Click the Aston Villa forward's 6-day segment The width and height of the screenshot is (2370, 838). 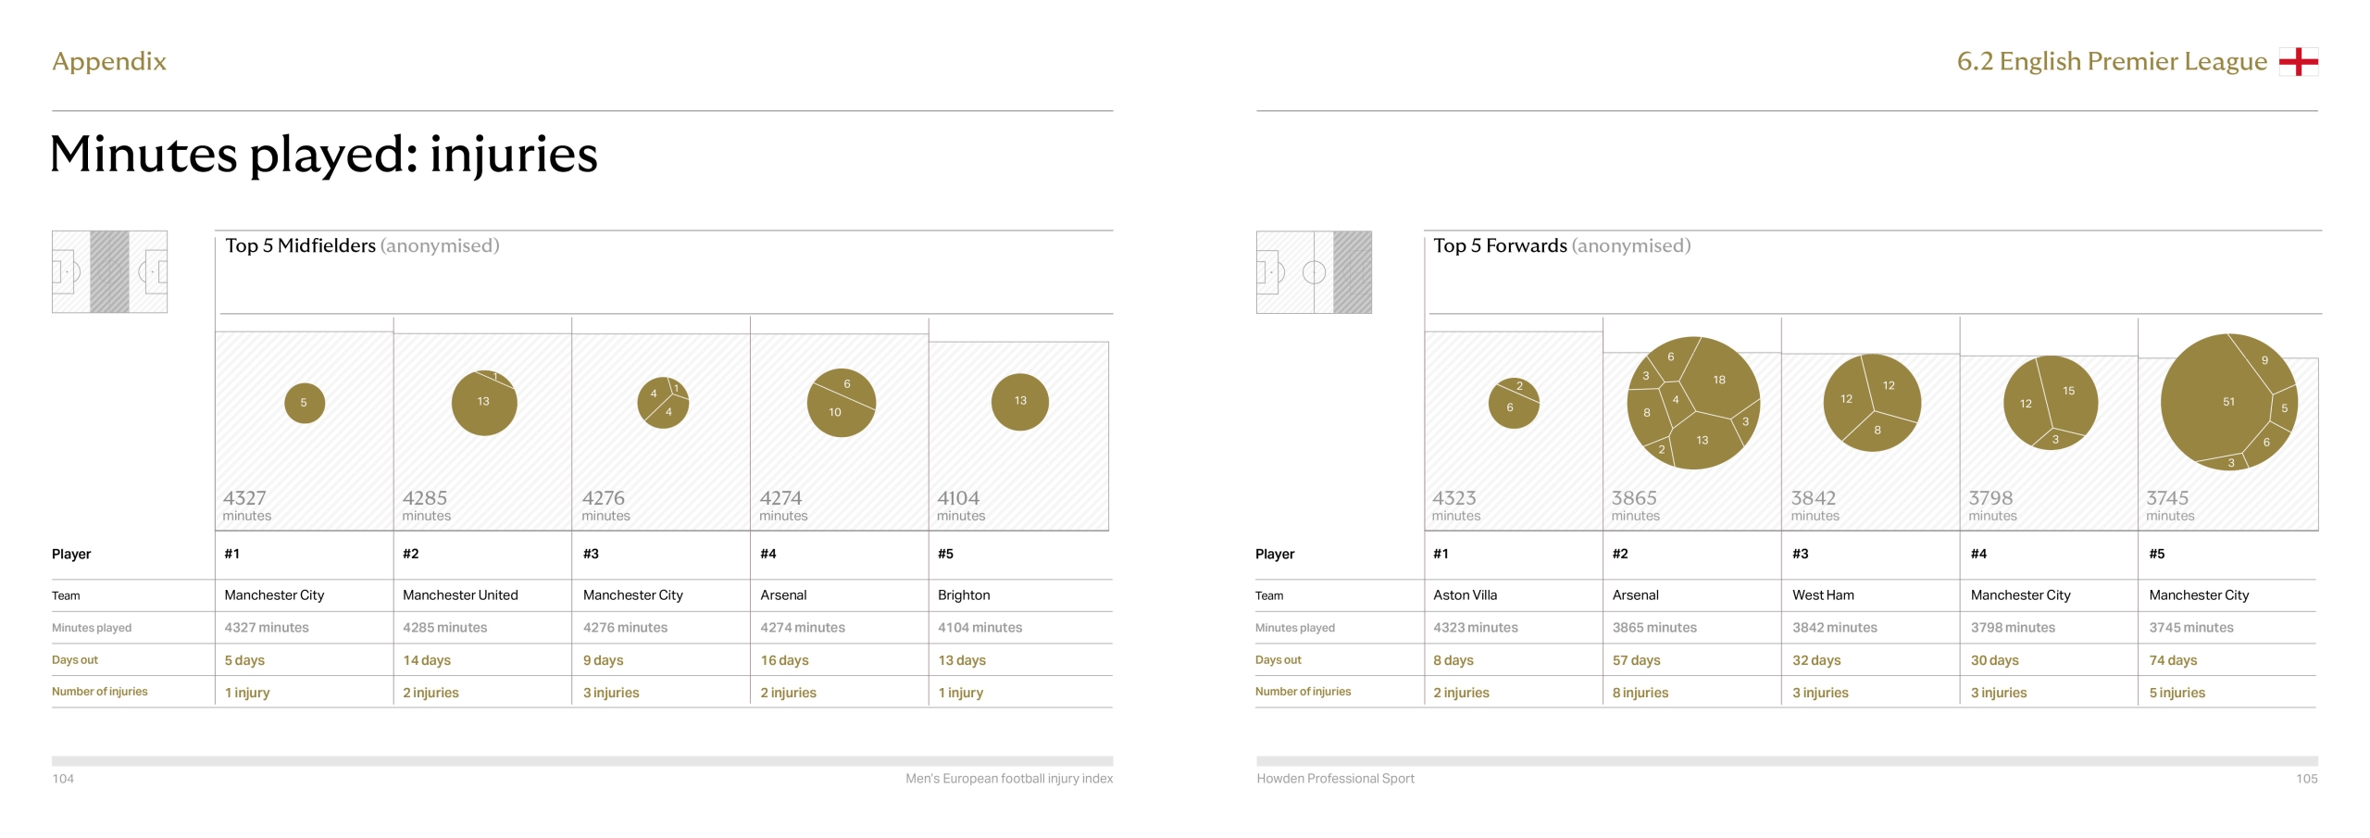[1510, 408]
